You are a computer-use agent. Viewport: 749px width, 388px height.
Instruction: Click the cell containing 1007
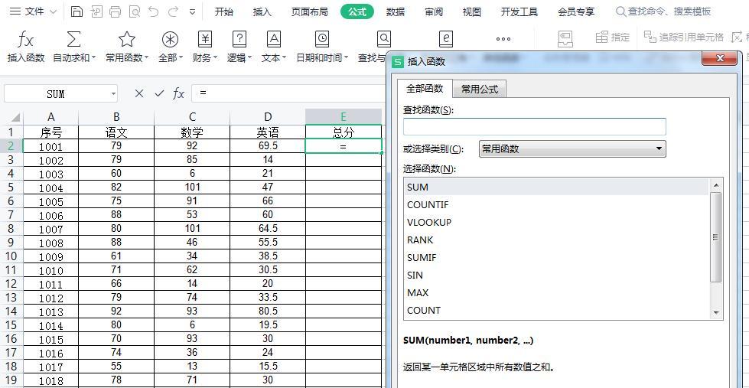tap(50, 230)
